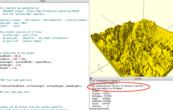
Task: Click the Top level object is a 3D object line
Action: pyautogui.click(x=107, y=88)
